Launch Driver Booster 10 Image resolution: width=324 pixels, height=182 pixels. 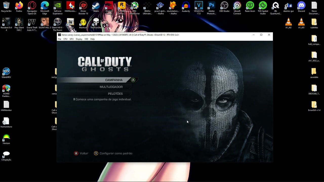pos(83,8)
